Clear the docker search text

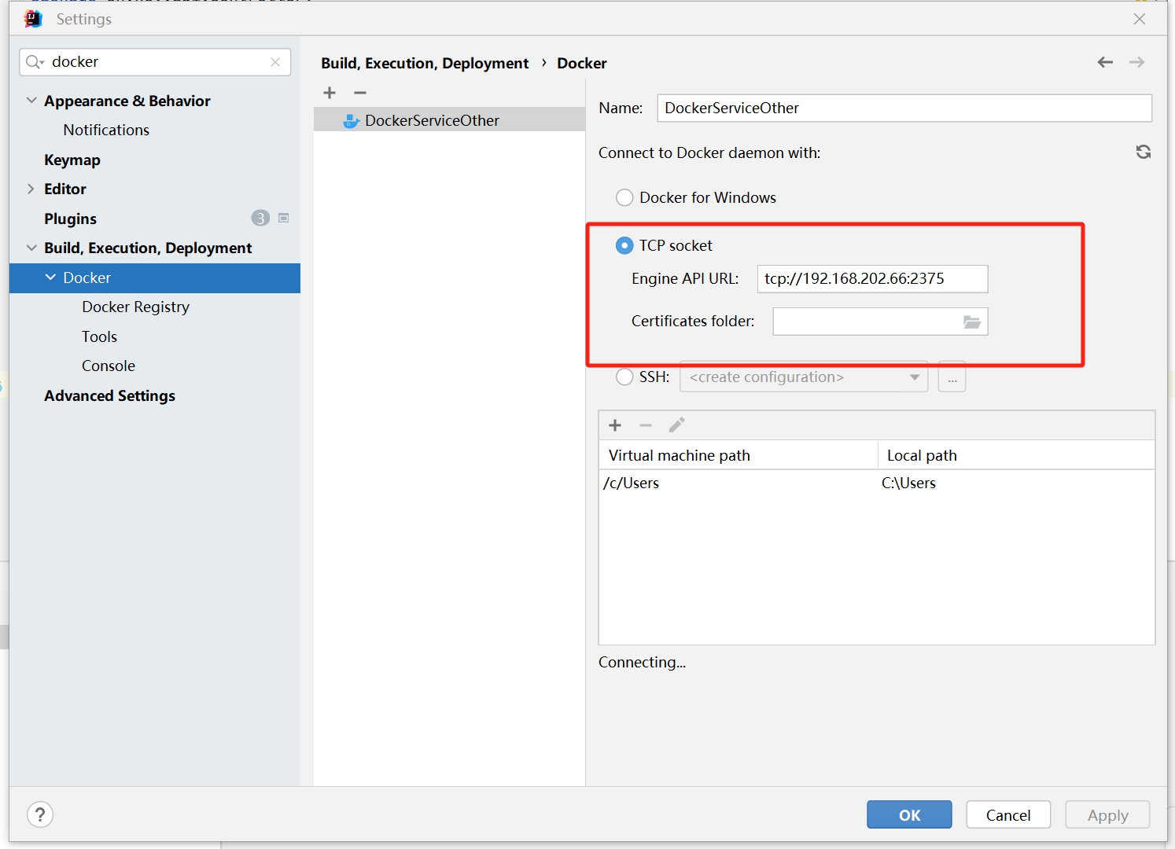coord(275,62)
